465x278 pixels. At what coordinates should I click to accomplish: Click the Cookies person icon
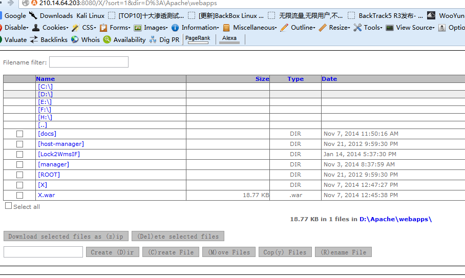36,28
